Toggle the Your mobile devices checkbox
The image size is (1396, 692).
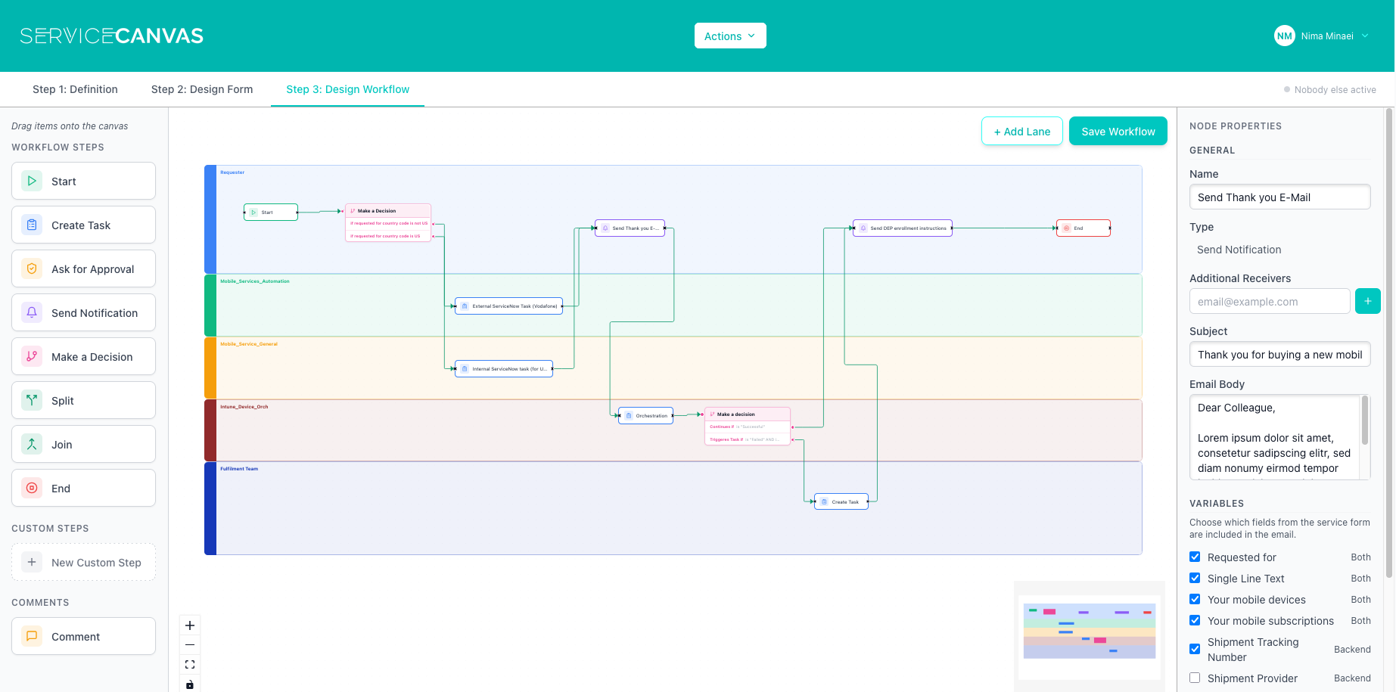click(x=1195, y=600)
